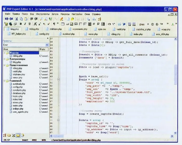Click the superscript x icon
Screen dimensions: 182x145
[49, 24]
